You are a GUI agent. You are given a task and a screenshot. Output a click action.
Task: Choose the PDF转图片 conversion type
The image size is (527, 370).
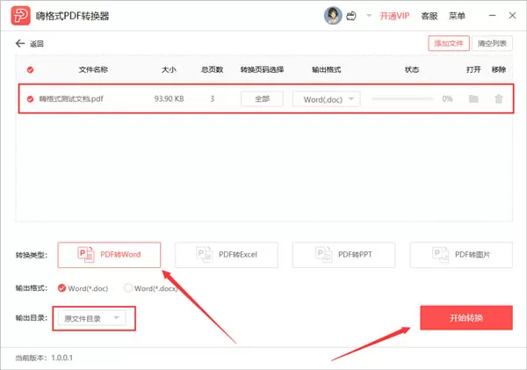(461, 255)
